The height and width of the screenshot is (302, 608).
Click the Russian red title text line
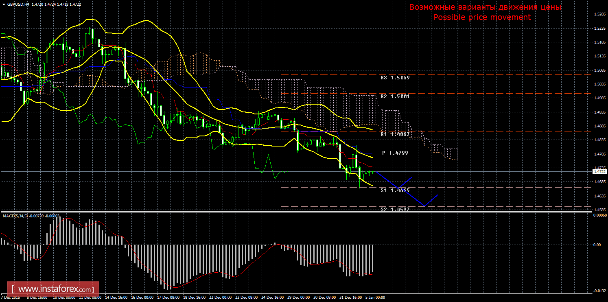tap(485, 7)
